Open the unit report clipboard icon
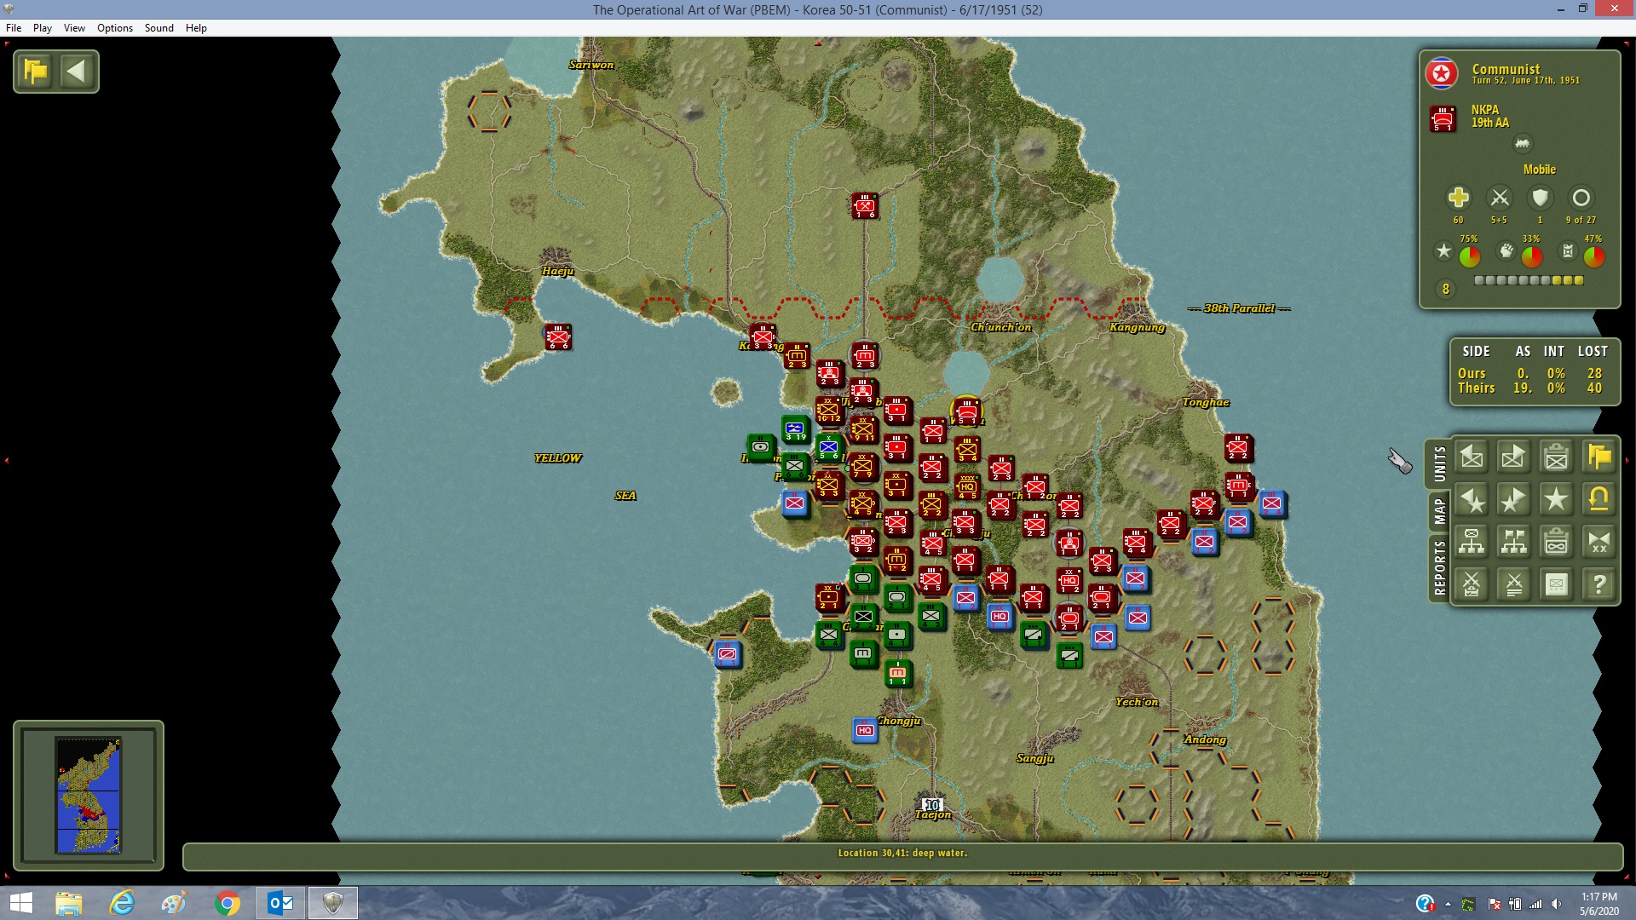Image resolution: width=1636 pixels, height=920 pixels. [x=1557, y=457]
